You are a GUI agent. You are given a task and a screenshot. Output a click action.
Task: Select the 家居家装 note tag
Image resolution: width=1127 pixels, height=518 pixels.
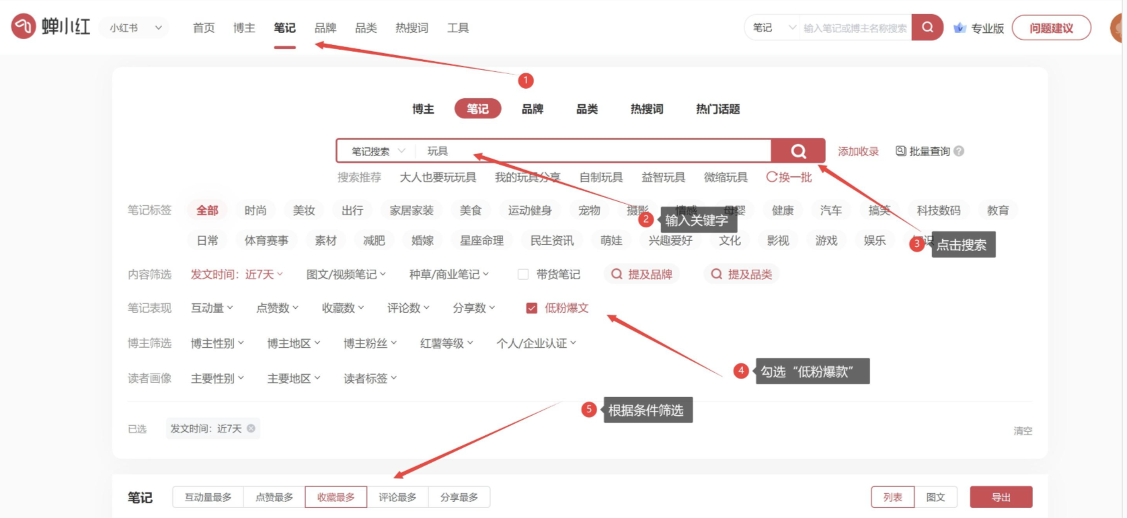coord(412,211)
